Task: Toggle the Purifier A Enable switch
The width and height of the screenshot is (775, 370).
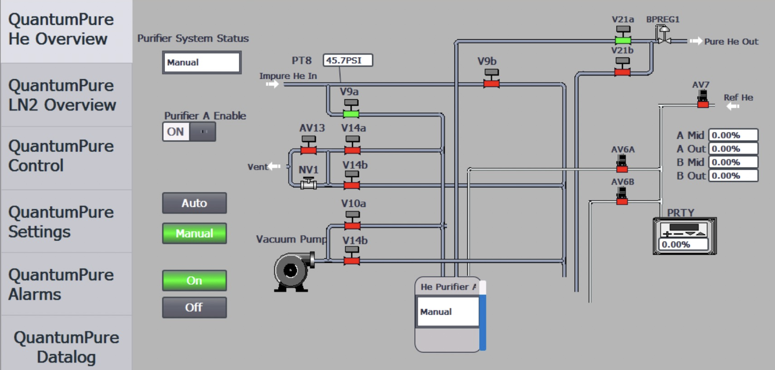Action: pos(189,132)
